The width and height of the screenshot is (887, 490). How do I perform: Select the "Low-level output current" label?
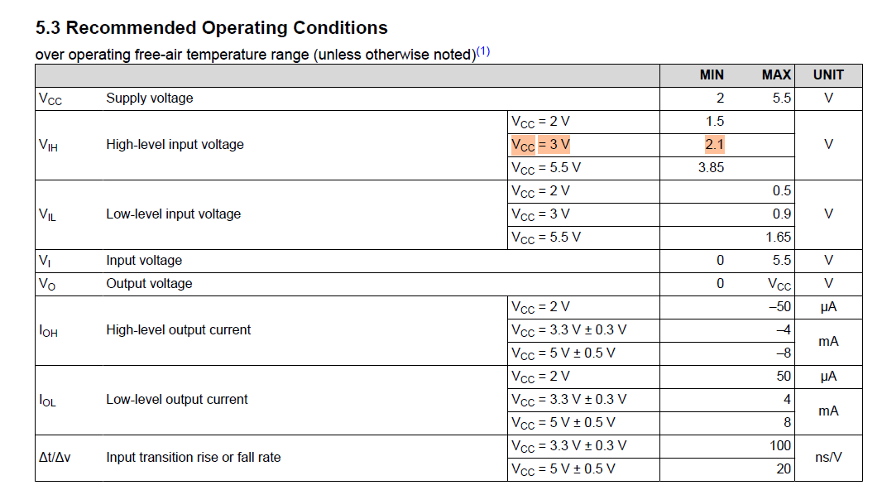[177, 400]
